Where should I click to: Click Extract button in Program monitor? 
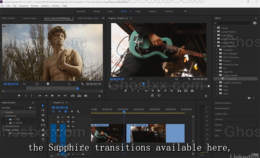(186, 91)
